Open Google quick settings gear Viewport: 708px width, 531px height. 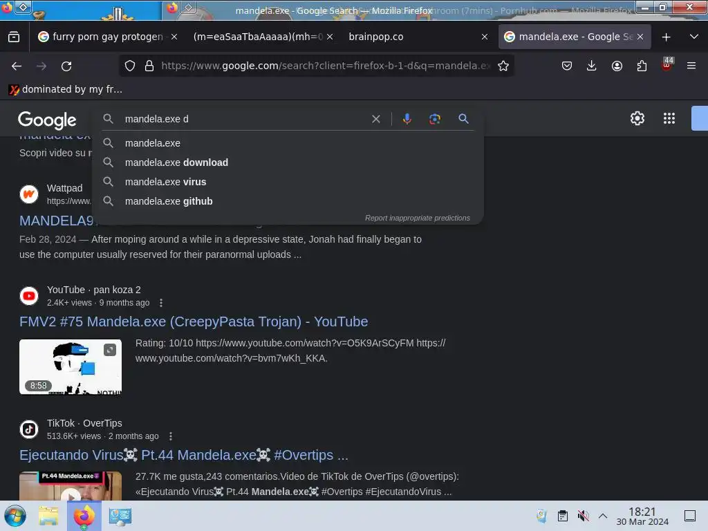click(637, 118)
